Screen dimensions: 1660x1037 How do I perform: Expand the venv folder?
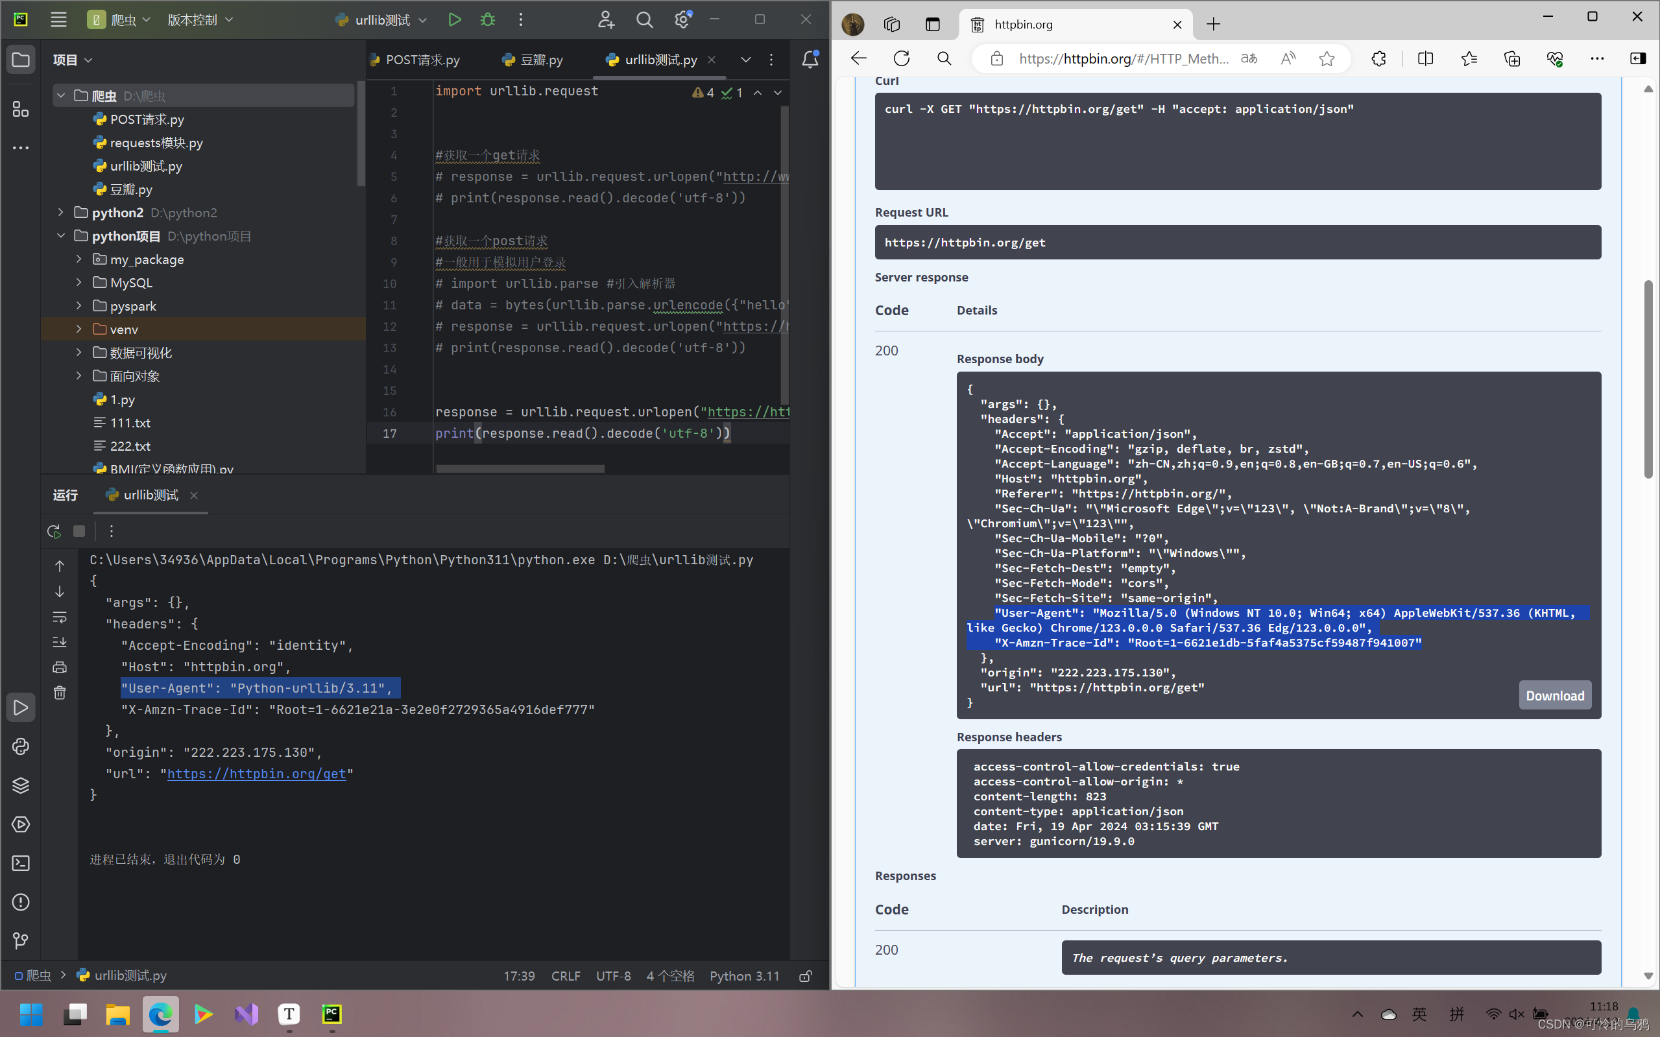coord(79,329)
